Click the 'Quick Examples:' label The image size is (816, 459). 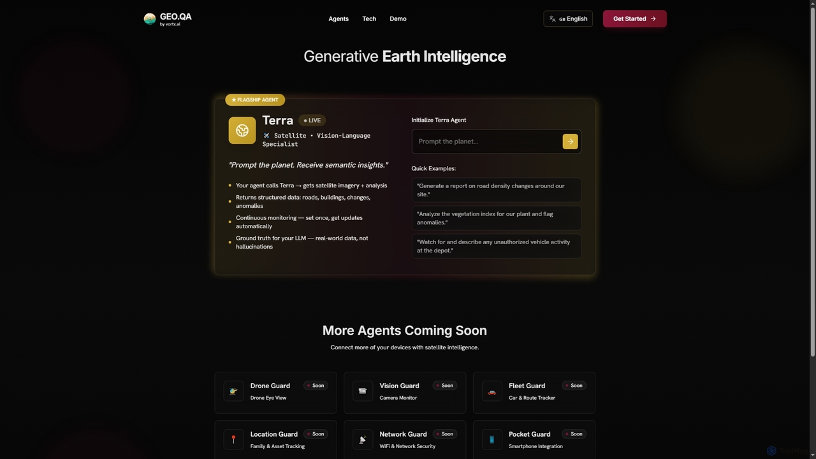433,168
